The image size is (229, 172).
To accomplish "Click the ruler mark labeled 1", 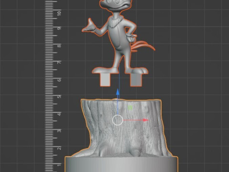I will (x=59, y=165).
